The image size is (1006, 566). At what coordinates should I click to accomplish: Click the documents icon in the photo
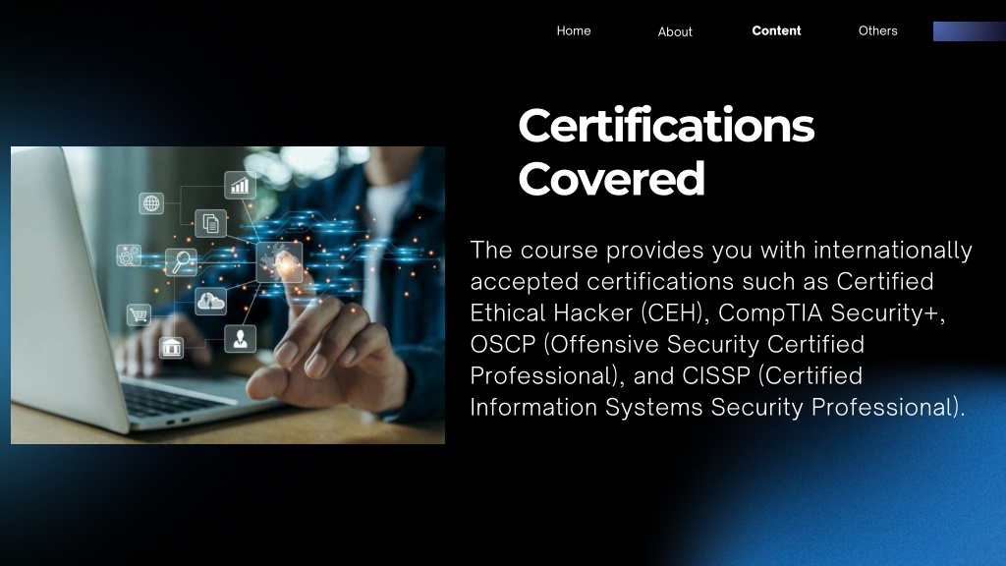coord(210,223)
